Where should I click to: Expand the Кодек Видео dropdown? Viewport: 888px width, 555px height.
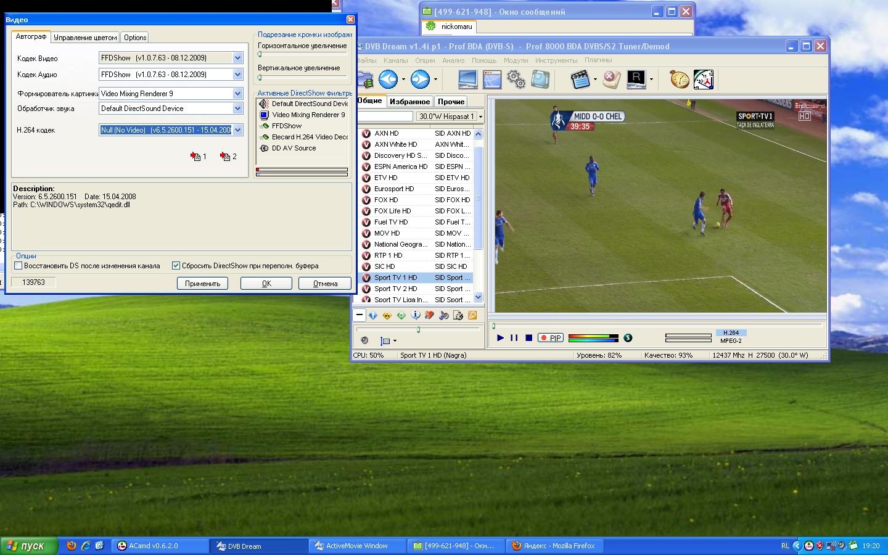[x=237, y=58]
